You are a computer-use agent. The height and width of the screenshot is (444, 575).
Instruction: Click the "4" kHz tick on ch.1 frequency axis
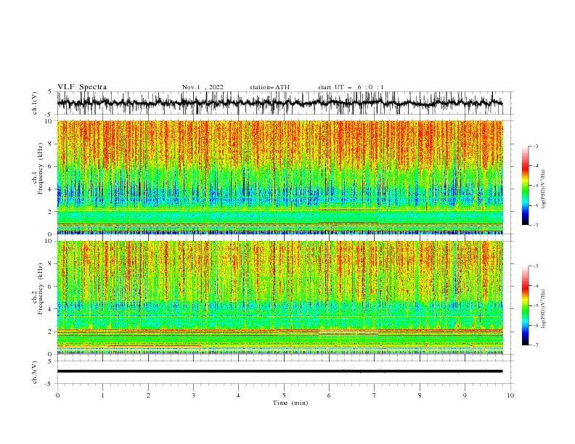[51, 189]
